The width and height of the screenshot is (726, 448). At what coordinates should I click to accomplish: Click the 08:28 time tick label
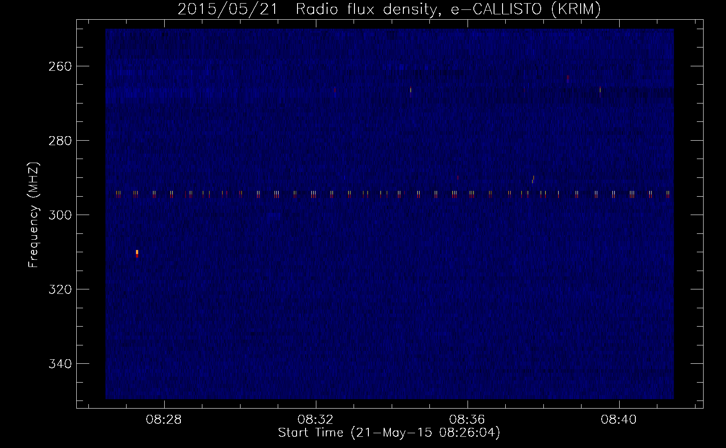click(164, 420)
